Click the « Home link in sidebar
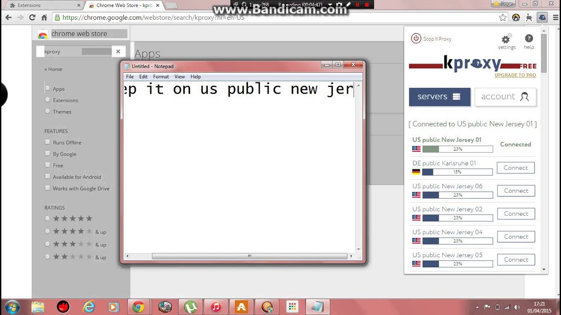The height and width of the screenshot is (315, 561). click(x=53, y=69)
